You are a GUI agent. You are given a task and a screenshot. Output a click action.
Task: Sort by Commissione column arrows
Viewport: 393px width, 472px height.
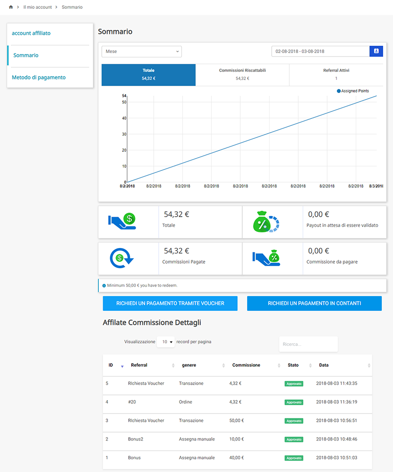pyautogui.click(x=279, y=365)
